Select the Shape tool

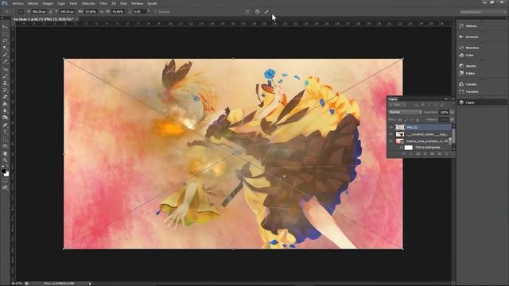(5, 146)
